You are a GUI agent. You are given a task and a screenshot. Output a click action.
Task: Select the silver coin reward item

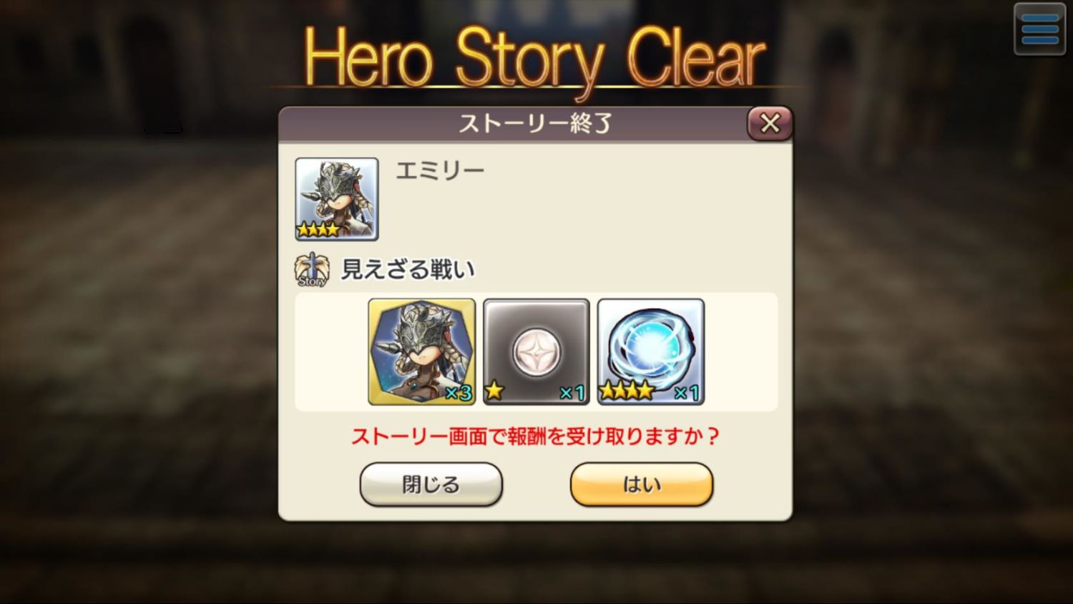pos(536,352)
